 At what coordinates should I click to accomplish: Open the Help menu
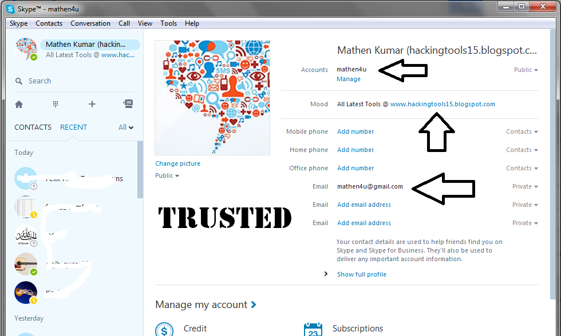click(x=192, y=23)
